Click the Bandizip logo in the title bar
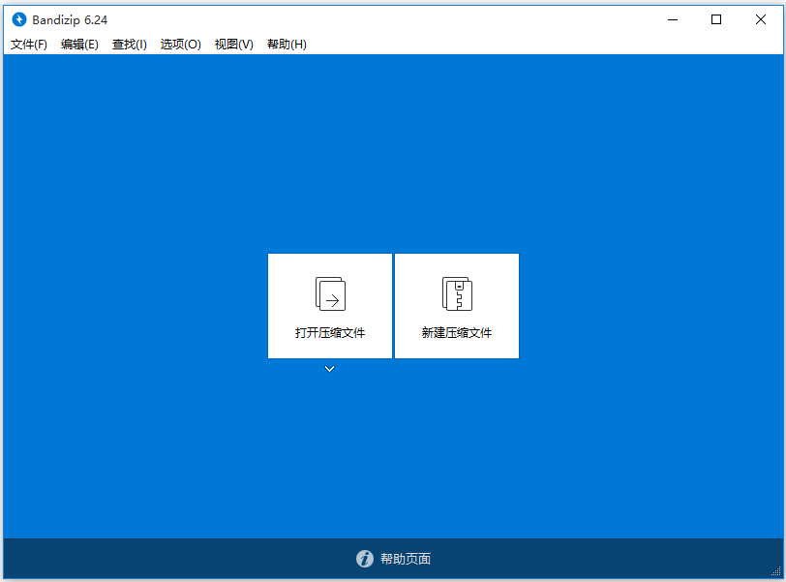786x582 pixels. (x=16, y=18)
